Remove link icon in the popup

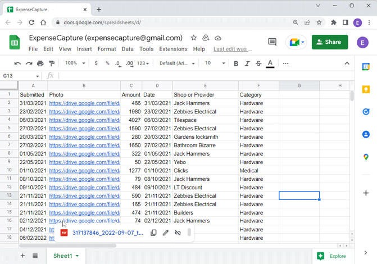(x=178, y=233)
